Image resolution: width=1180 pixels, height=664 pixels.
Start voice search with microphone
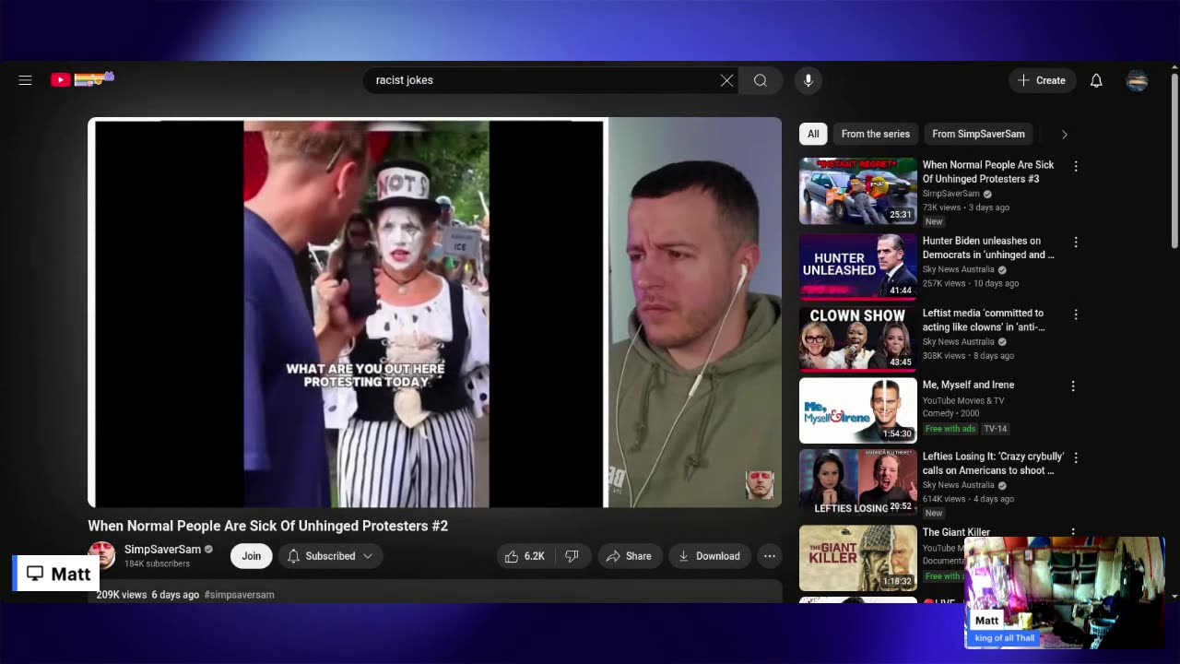808,80
